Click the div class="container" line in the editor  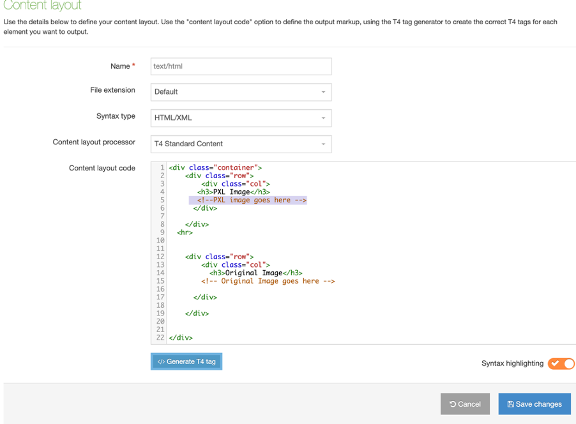pyautogui.click(x=215, y=168)
